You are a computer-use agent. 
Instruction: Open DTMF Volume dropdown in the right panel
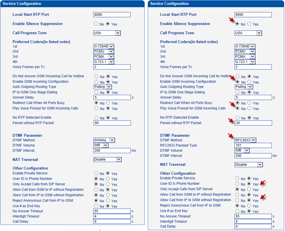[x=242, y=151]
